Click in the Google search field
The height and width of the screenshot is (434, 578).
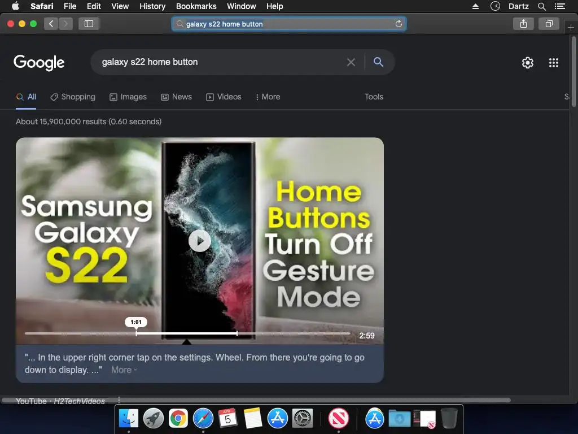pyautogui.click(x=221, y=62)
